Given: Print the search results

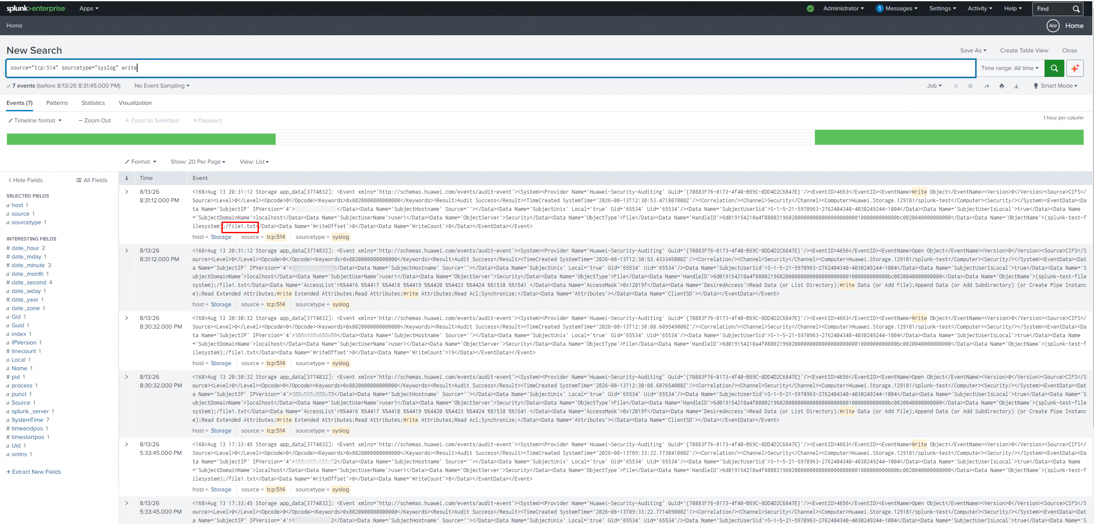Looking at the screenshot, I should 1002,86.
